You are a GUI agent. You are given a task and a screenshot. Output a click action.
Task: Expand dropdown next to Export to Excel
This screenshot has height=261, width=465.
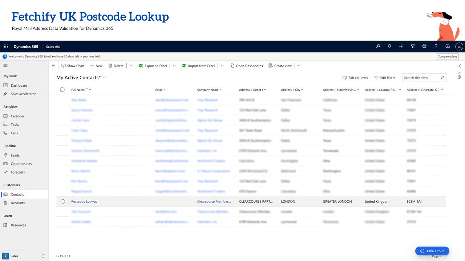tap(174, 66)
